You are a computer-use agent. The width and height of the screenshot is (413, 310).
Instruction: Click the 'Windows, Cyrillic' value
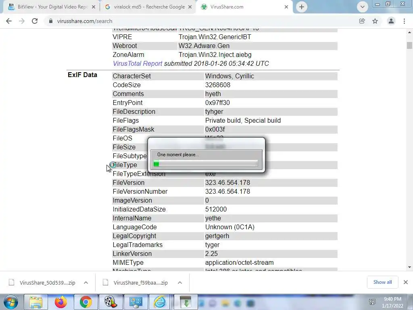pos(229,76)
